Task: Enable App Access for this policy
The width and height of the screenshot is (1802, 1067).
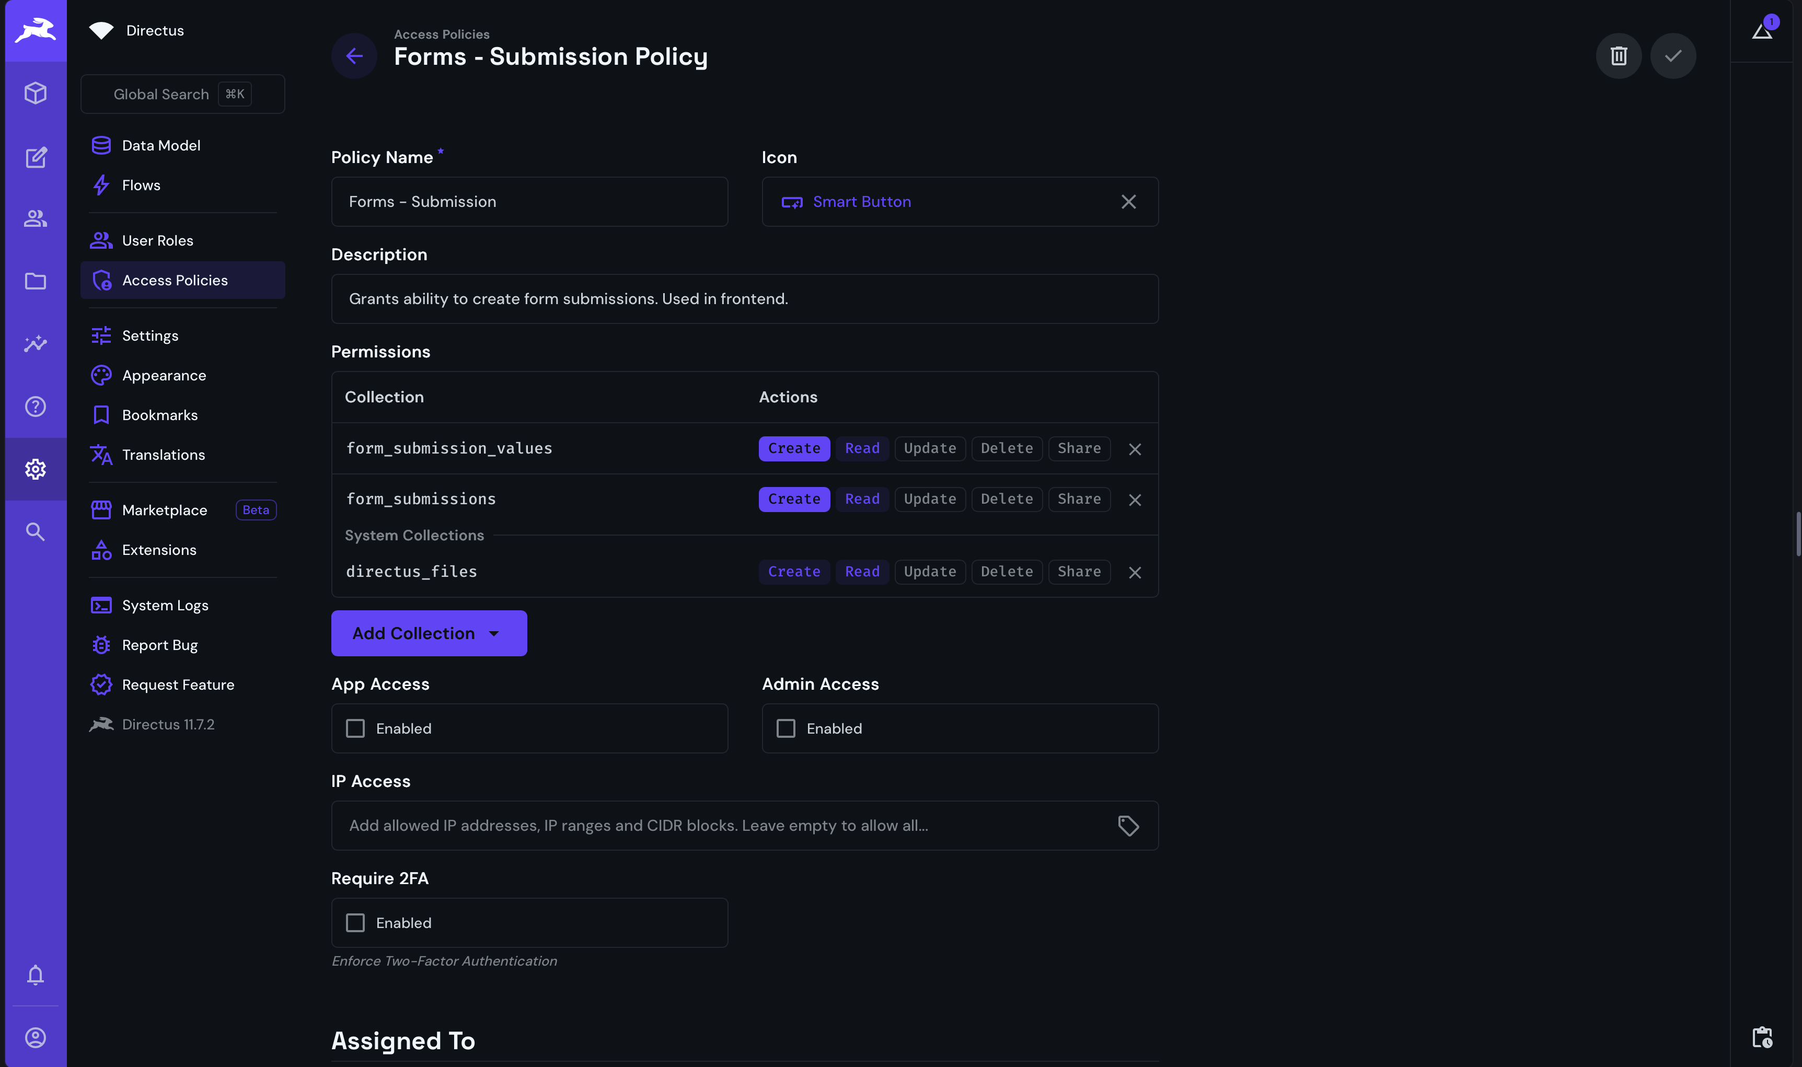Action: point(355,728)
